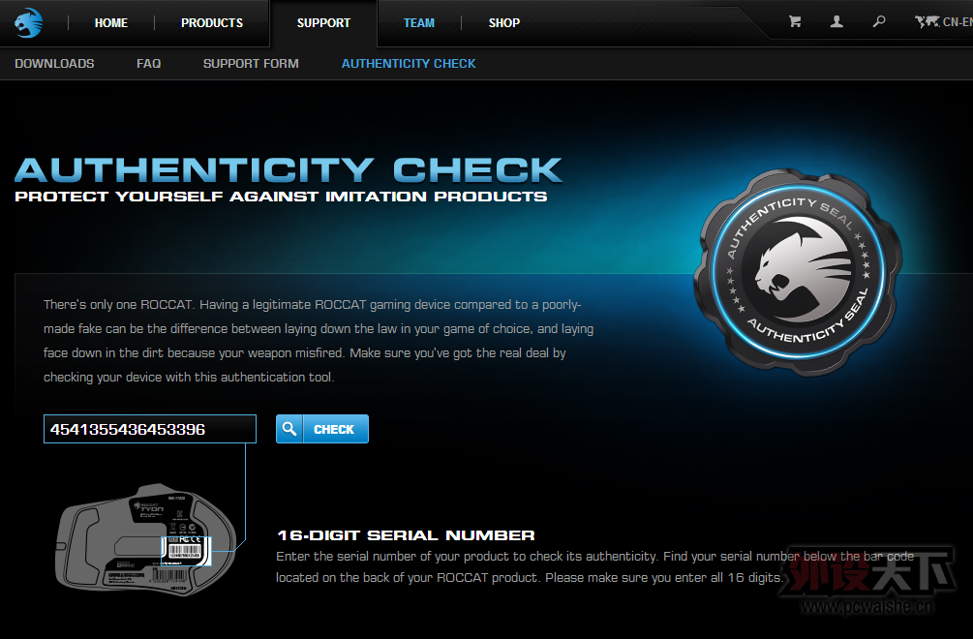Click the barcode highlight on mouse illustration
The width and height of the screenshot is (973, 639).
(186, 551)
